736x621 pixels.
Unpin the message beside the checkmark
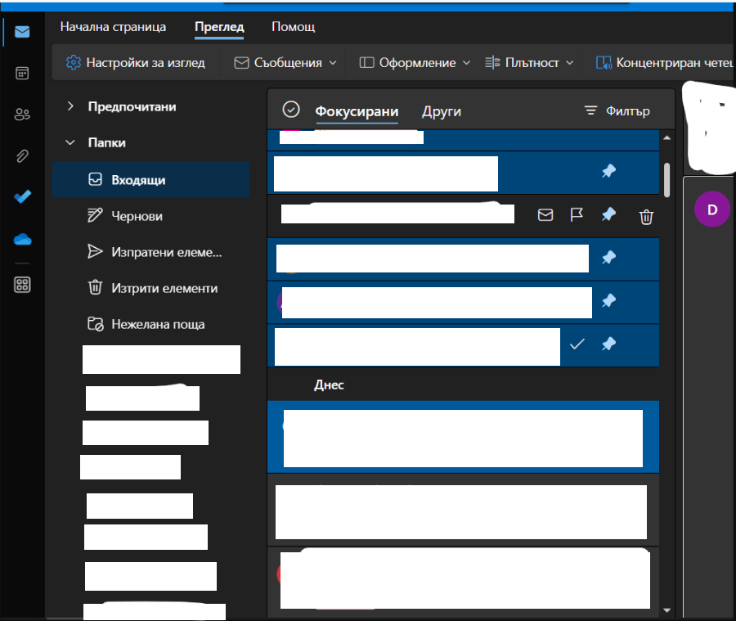608,344
